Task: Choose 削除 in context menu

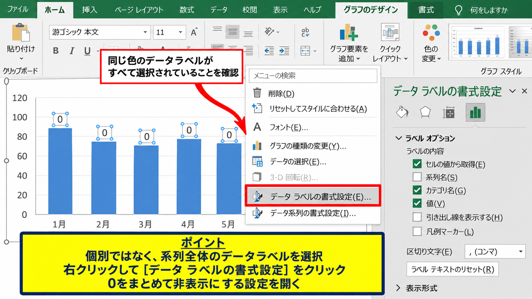Action: (x=313, y=93)
